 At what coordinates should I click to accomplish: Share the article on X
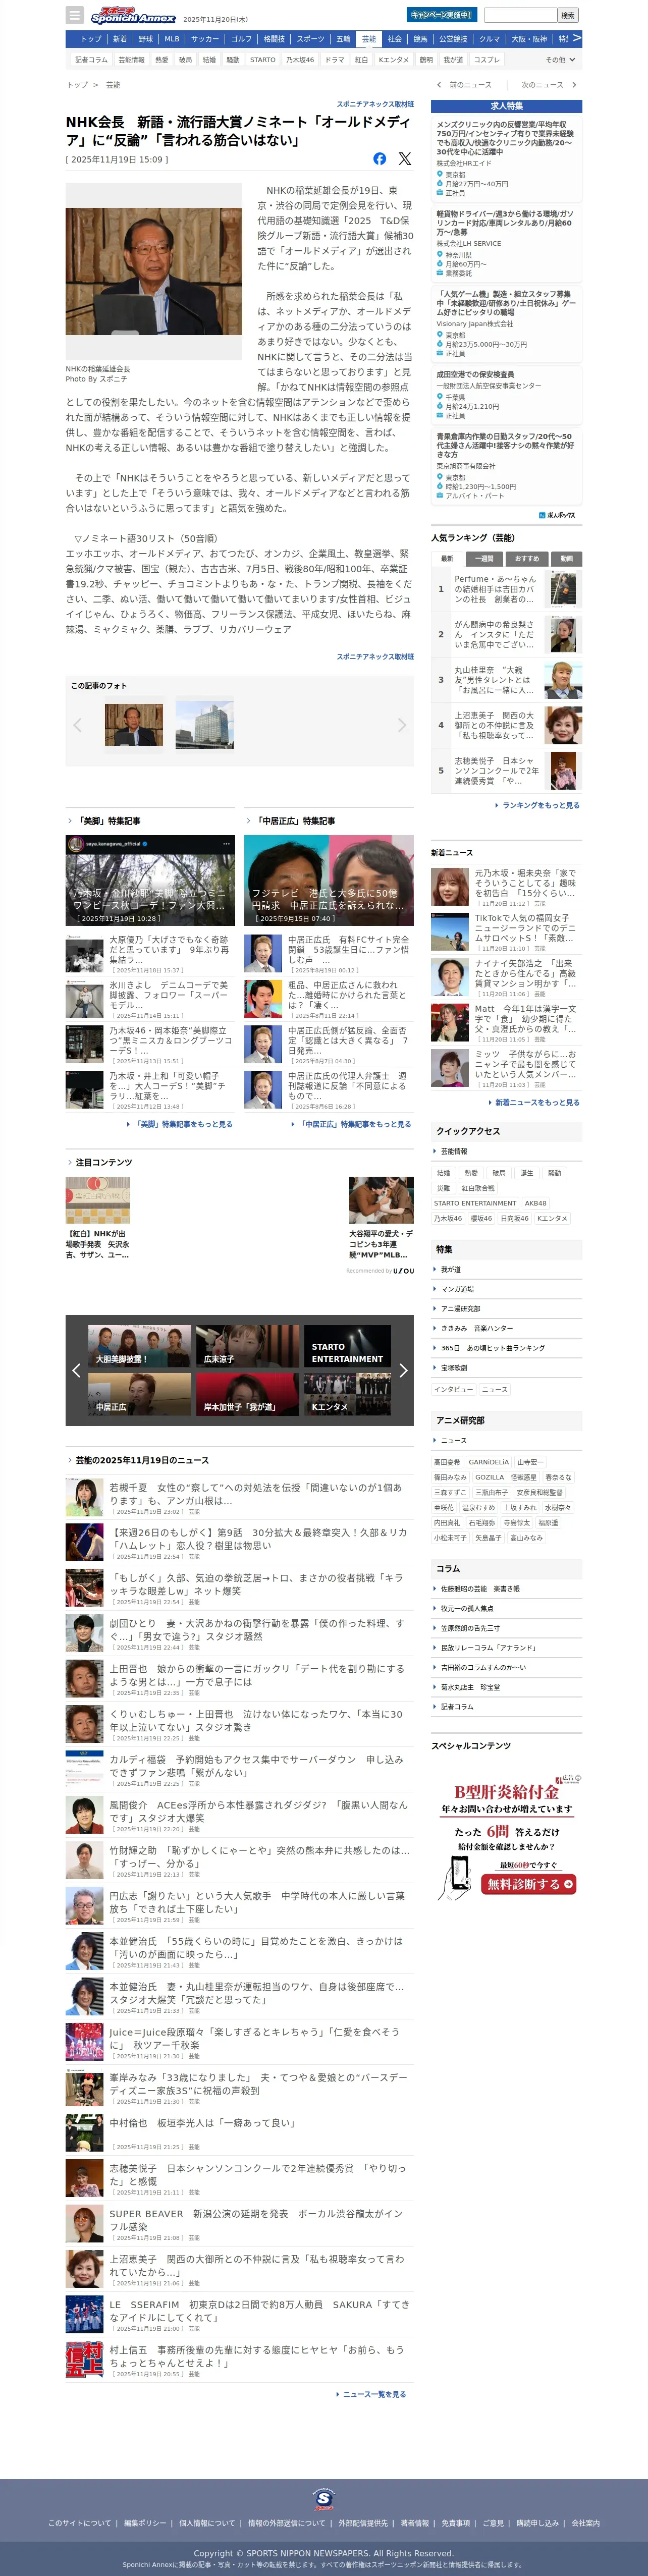pyautogui.click(x=404, y=159)
